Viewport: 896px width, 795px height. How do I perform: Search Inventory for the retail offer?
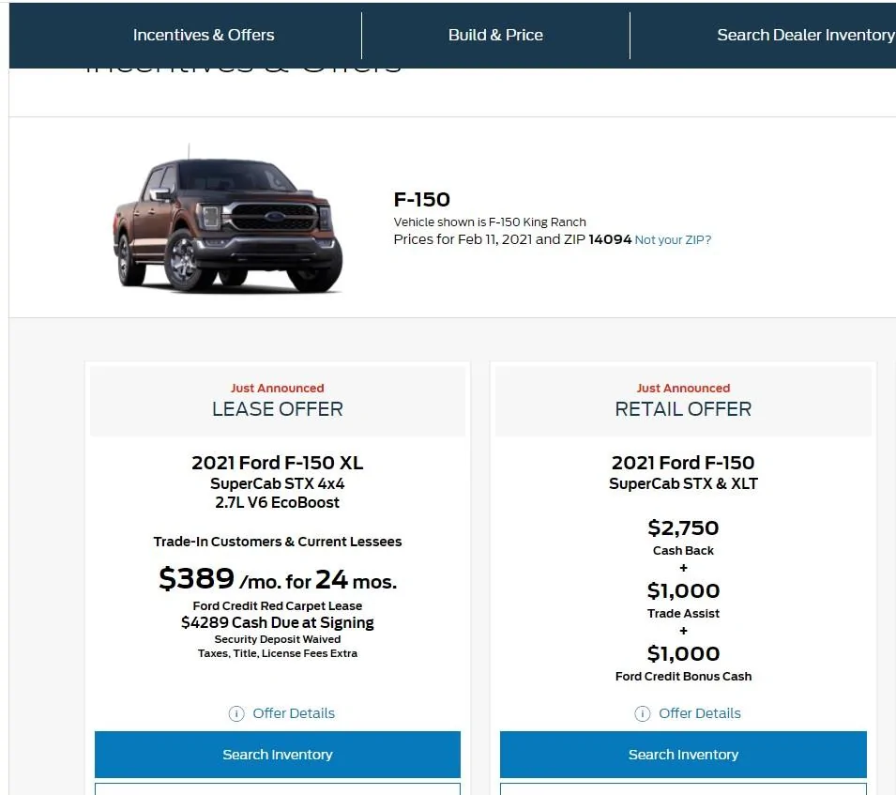(683, 755)
